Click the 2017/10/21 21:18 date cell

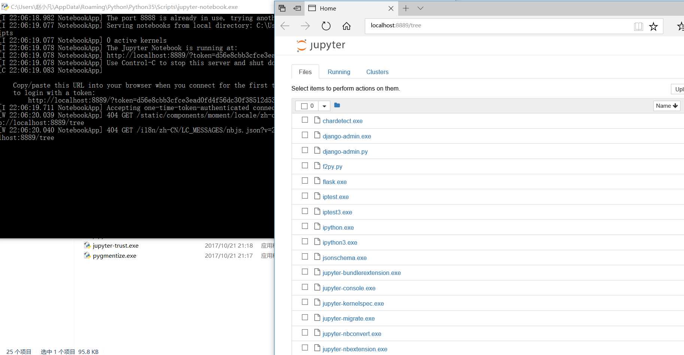(229, 245)
